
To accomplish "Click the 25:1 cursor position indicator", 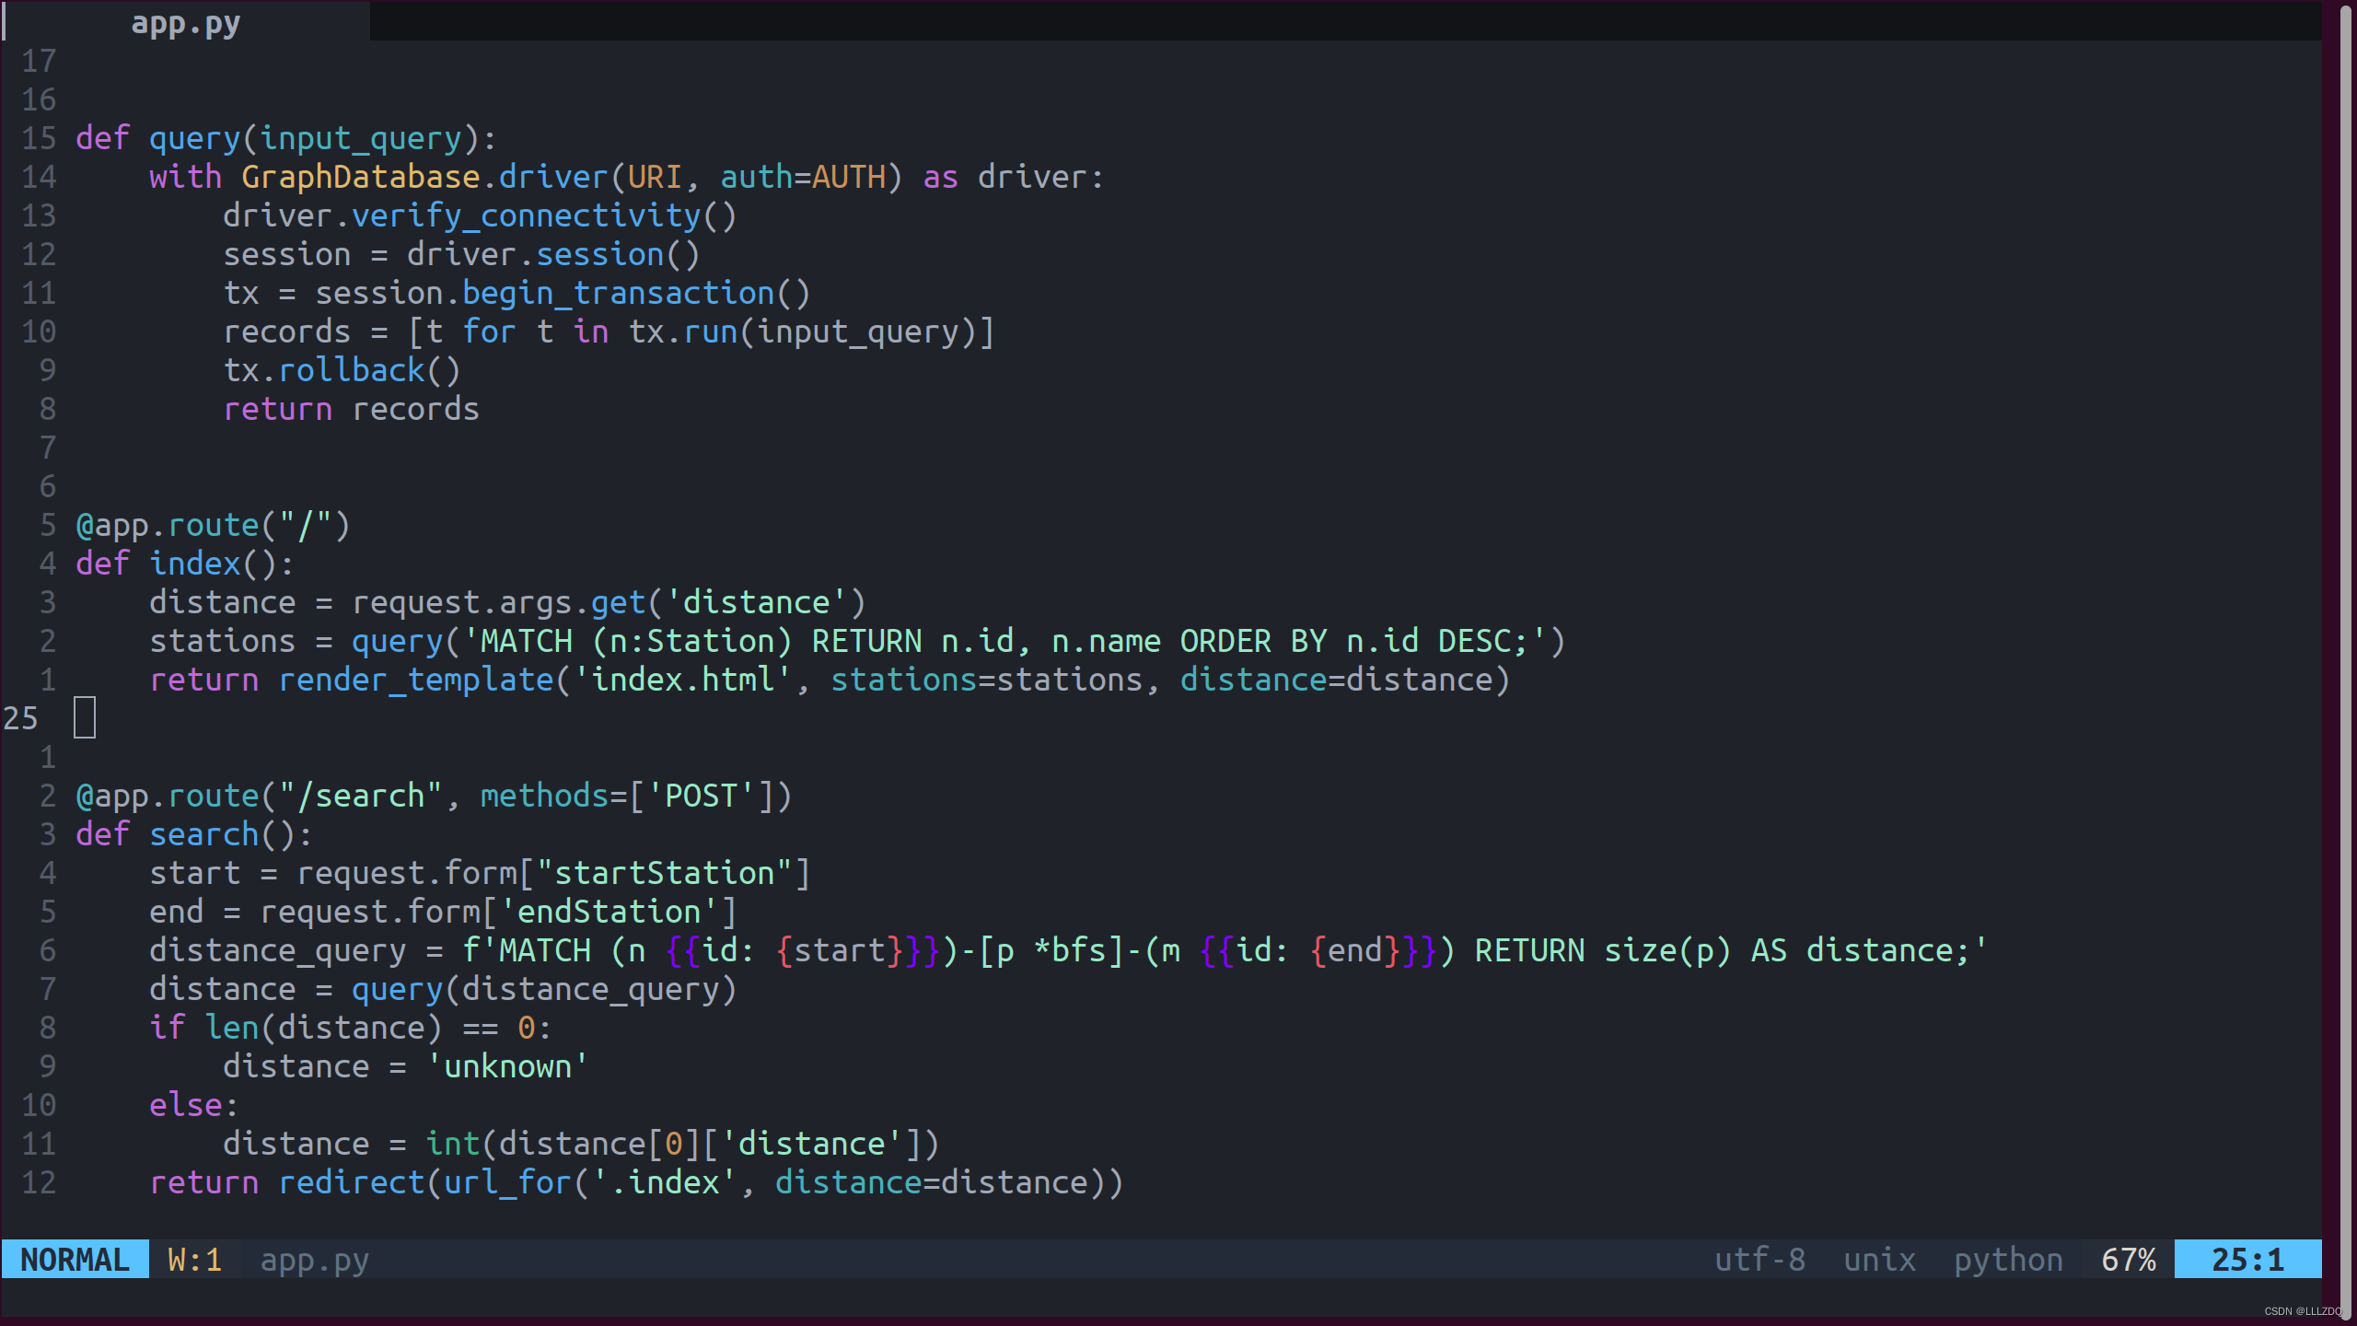I will coord(2247,1260).
